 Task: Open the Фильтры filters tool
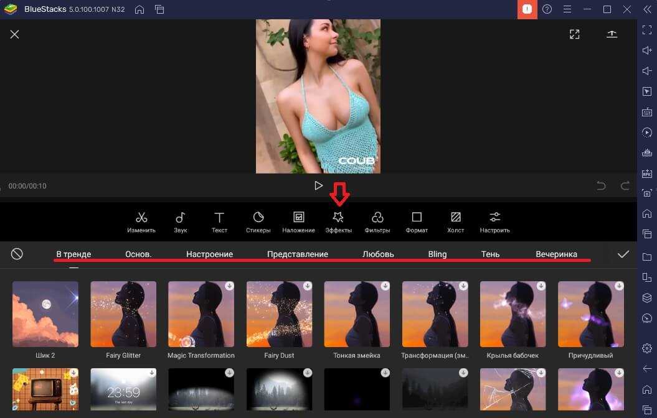[377, 221]
